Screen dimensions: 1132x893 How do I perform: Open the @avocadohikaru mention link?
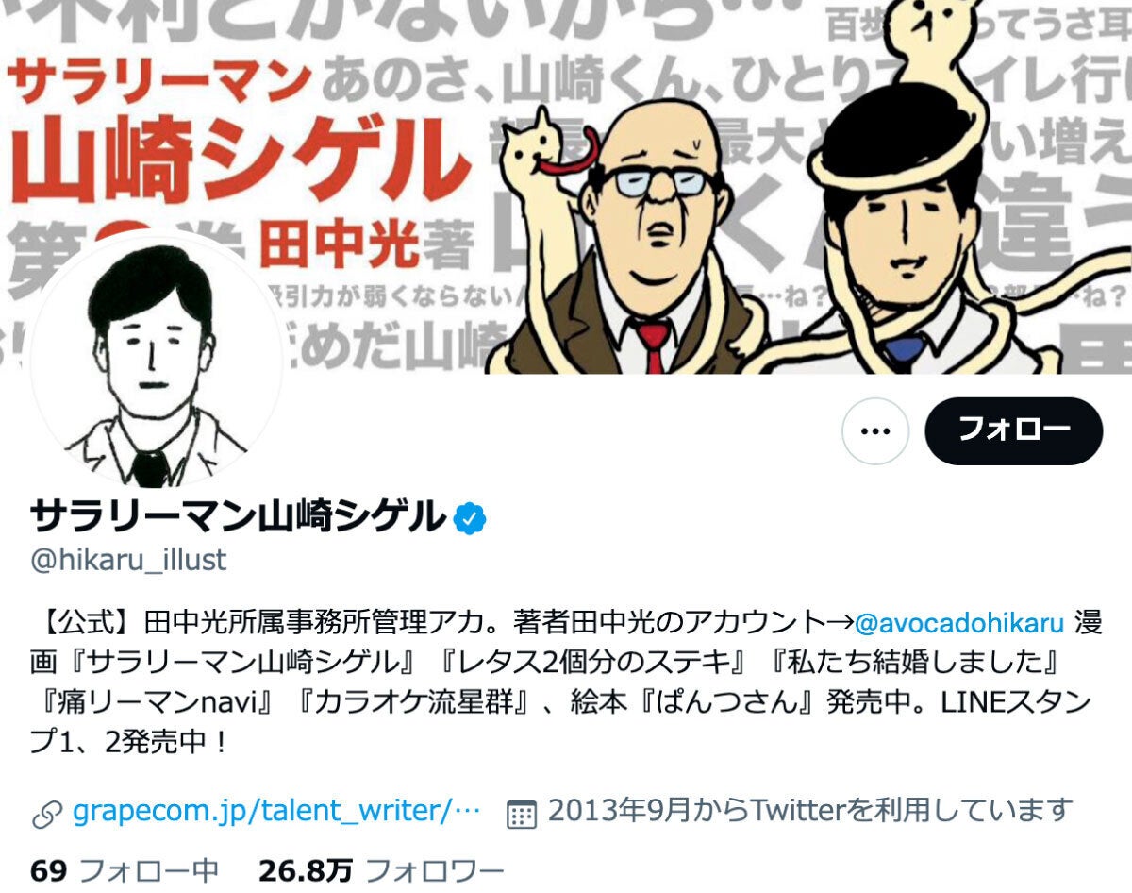point(959,623)
